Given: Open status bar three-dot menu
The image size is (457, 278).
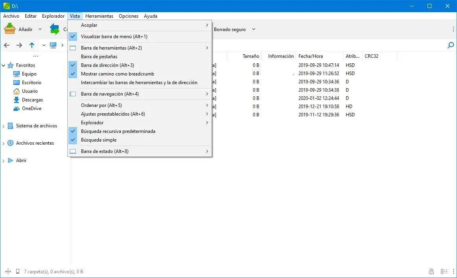Looking at the screenshot, I should (453, 271).
